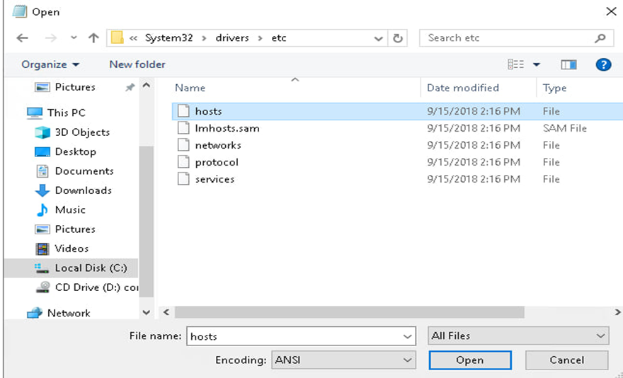The image size is (623, 378).
Task: Toggle the preview pane icon
Action: click(x=568, y=64)
